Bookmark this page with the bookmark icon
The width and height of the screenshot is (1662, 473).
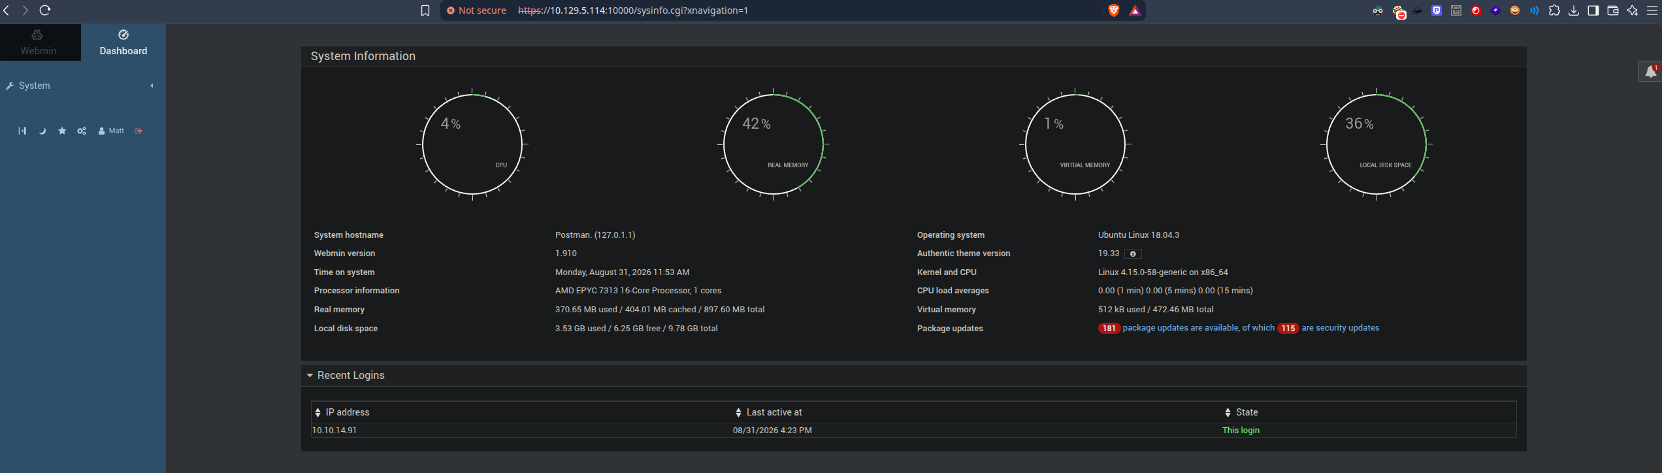pos(425,10)
